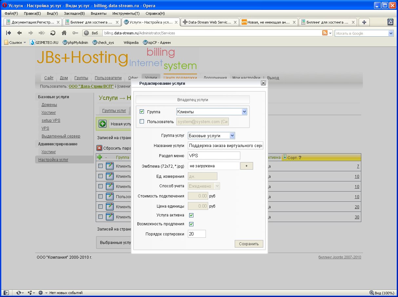Click the green add new service icon
Screen dimensions: 398x297
(103, 124)
